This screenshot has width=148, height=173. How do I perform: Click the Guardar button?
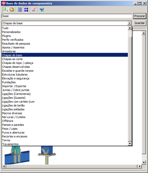point(139,23)
